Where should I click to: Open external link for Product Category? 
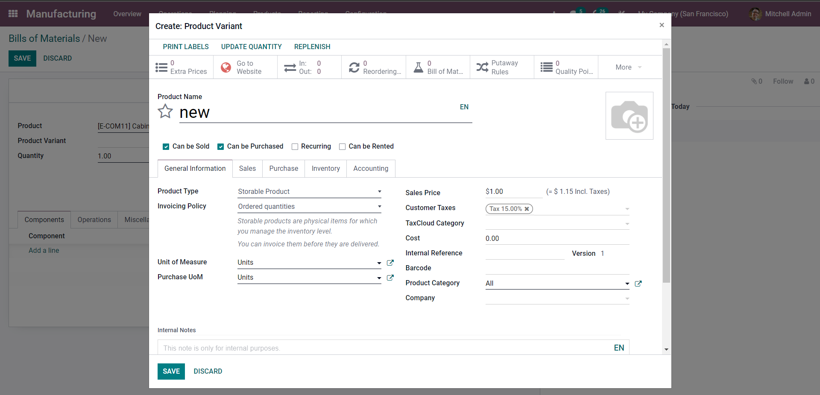pos(638,284)
